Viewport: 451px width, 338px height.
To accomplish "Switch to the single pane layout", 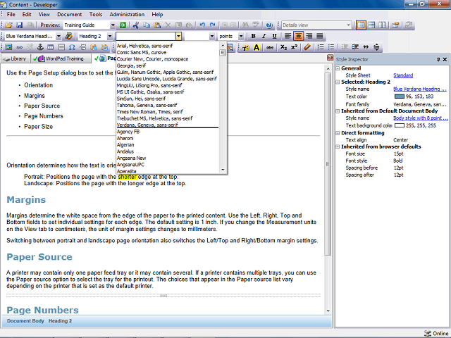I will (x=361, y=25).
